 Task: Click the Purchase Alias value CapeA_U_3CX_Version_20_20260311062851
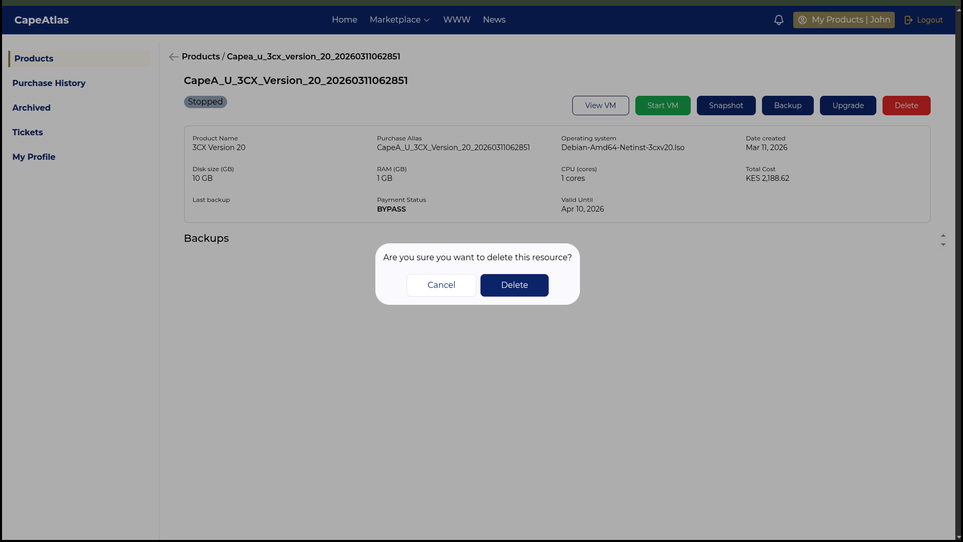pyautogui.click(x=453, y=148)
